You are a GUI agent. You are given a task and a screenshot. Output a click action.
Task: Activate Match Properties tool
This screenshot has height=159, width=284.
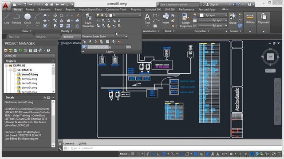tap(185, 20)
